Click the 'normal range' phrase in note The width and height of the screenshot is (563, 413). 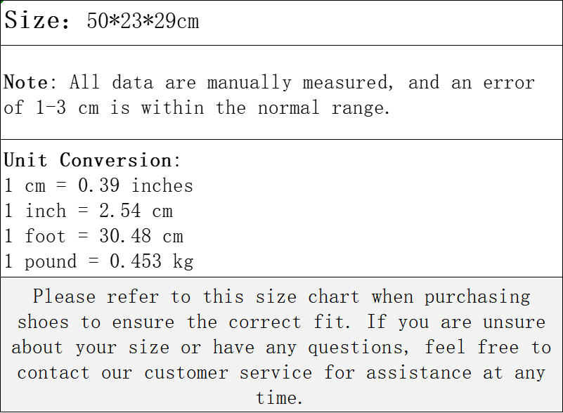click(x=324, y=107)
